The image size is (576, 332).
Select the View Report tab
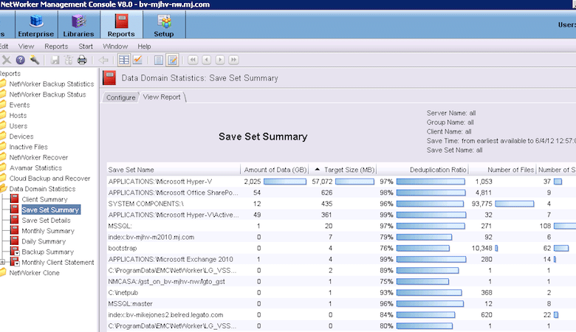162,97
